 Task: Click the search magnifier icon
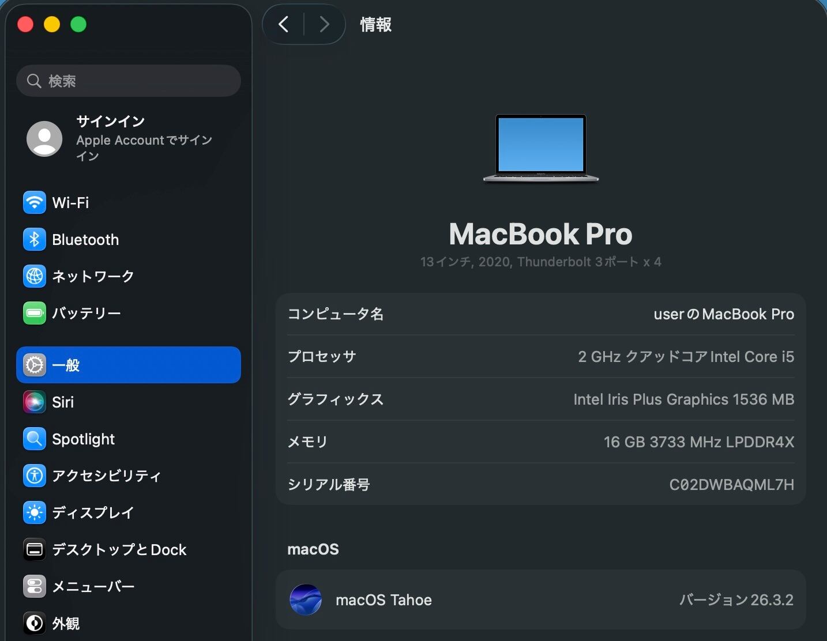pos(35,81)
